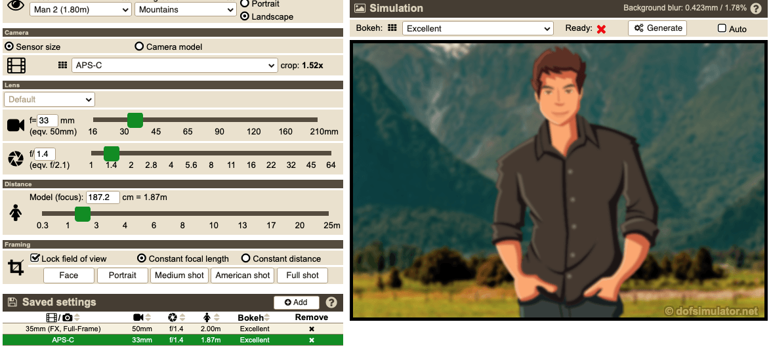Click the simulation preview image
Screen dimensions: 771x347
[558, 180]
